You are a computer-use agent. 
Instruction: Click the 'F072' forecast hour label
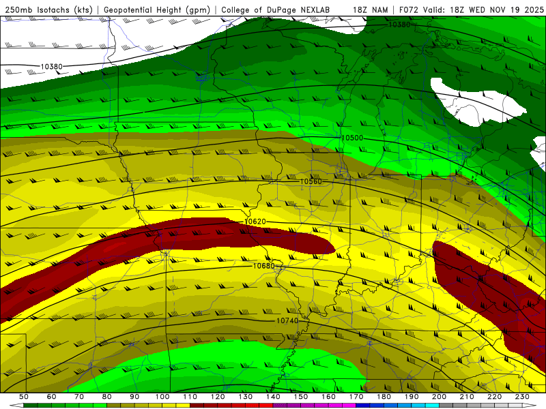tap(409, 10)
